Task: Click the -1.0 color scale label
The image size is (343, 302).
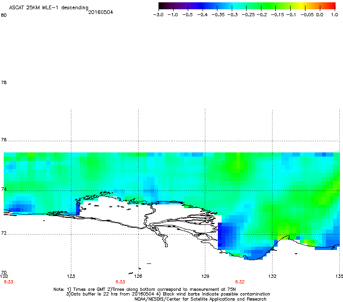Action: coord(173,15)
